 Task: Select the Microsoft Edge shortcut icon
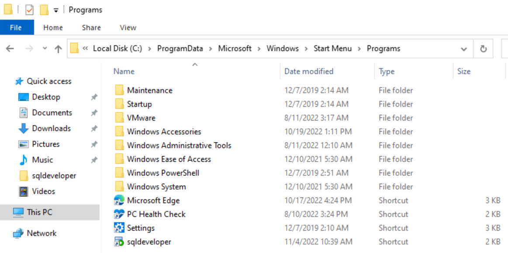(119, 201)
